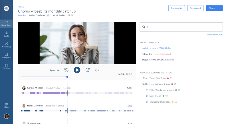Click None Scheduled follow up text
Image resolution: width=228 pixels, height=124 pixels.
pyautogui.click(x=162, y=54)
